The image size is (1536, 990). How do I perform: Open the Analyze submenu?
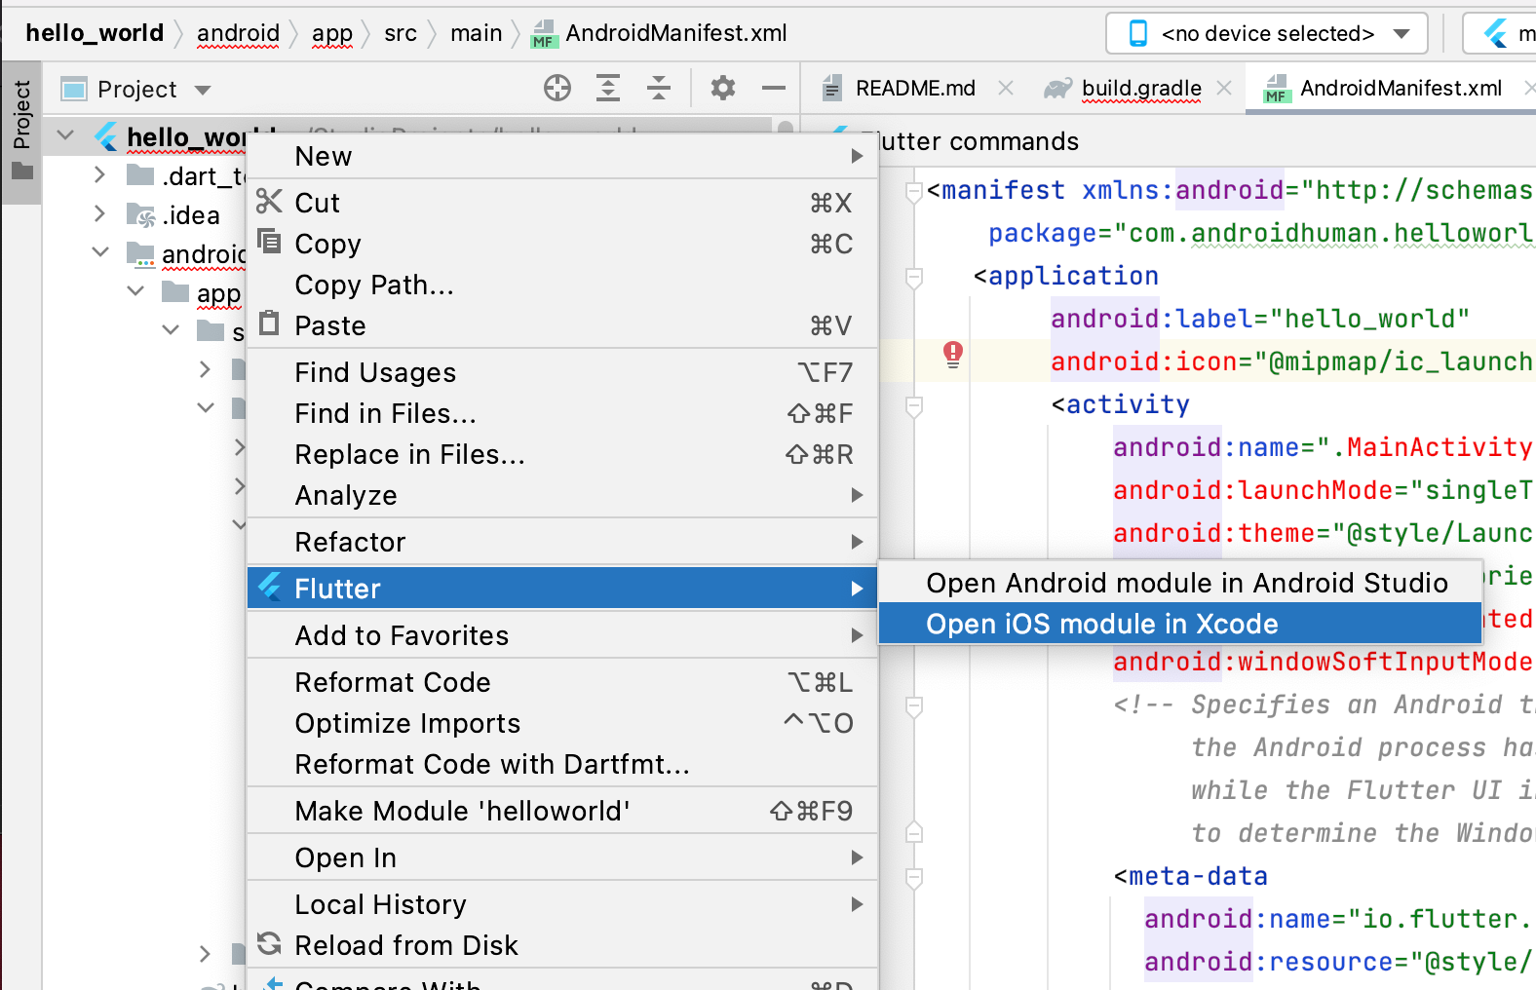562,495
